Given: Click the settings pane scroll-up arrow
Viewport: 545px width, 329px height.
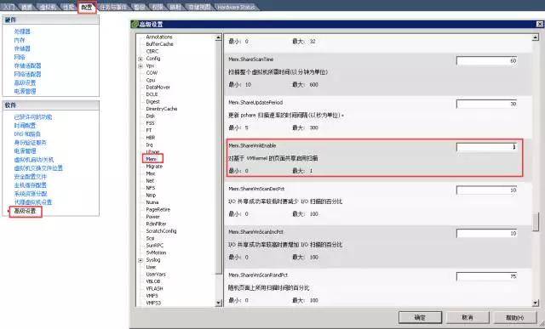Looking at the screenshot, I should click(536, 37).
